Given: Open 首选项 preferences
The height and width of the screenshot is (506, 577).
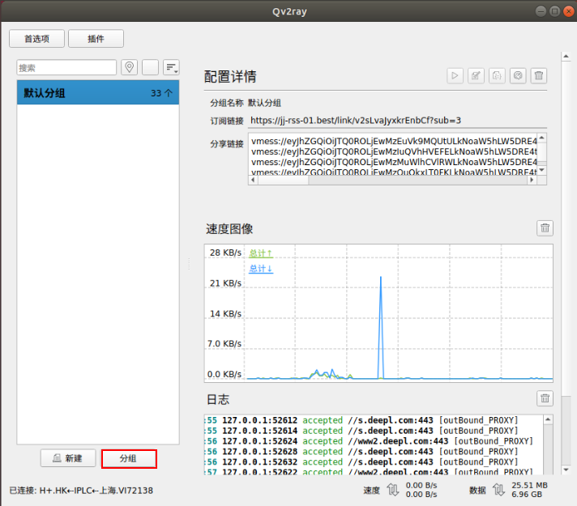Looking at the screenshot, I should point(36,39).
